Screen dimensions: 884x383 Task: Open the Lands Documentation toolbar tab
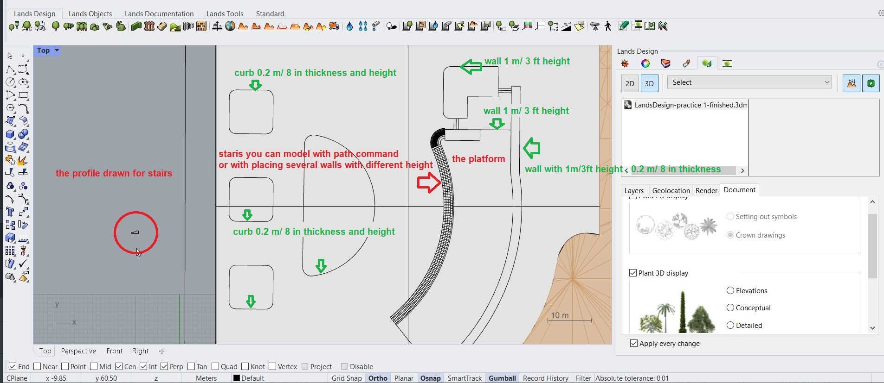(x=159, y=13)
